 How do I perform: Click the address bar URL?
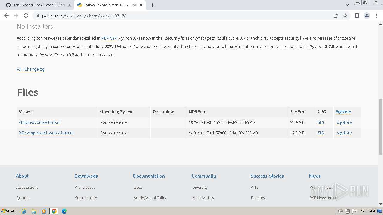84,16
